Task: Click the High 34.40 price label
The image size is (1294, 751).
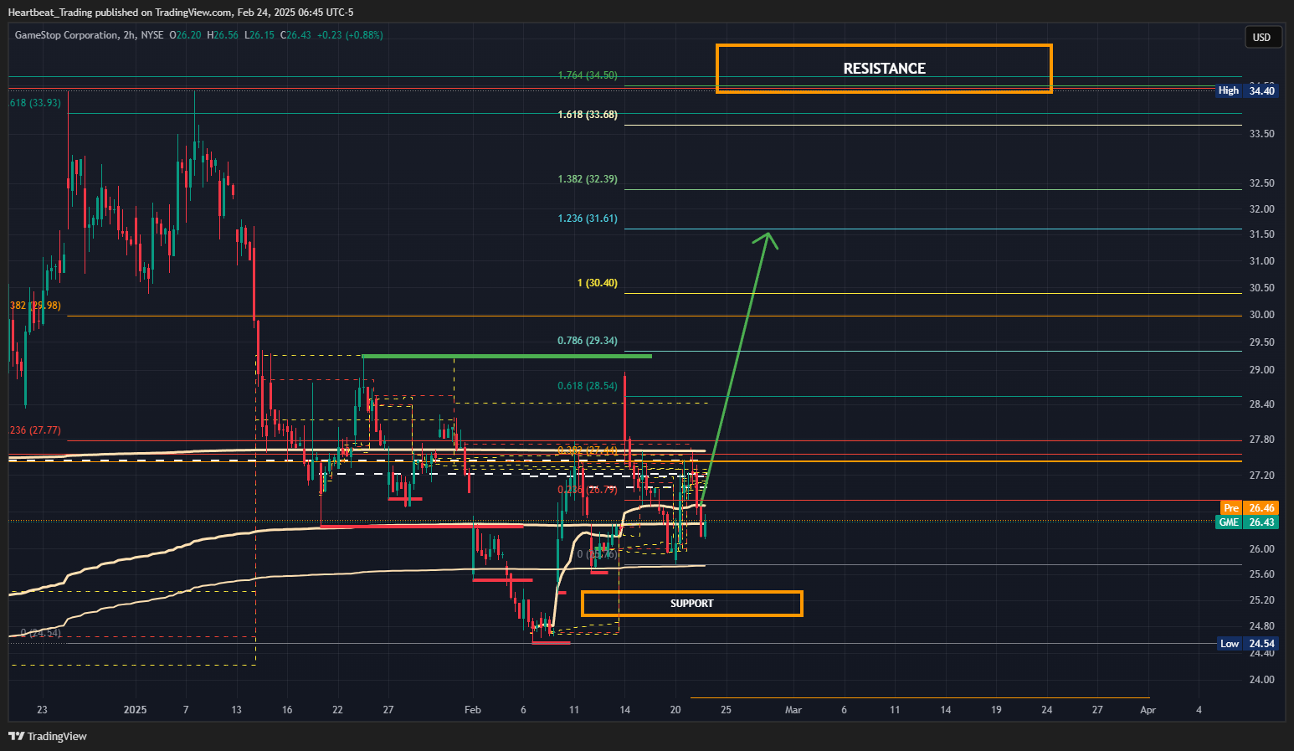Action: coord(1247,90)
